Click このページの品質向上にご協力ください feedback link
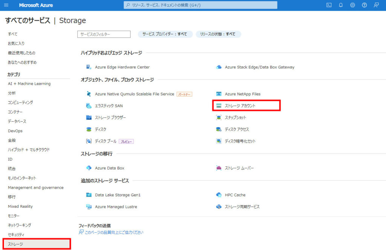The height and width of the screenshot is (250, 386). click(114, 232)
